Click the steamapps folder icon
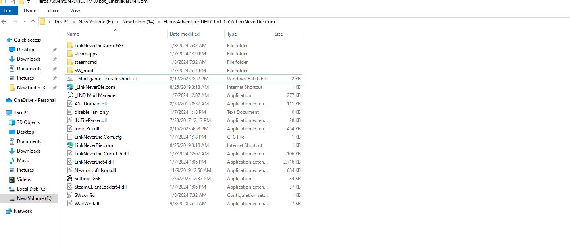The width and height of the screenshot is (570, 248). [x=70, y=54]
